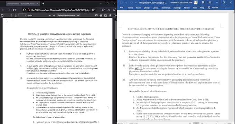The height and width of the screenshot is (124, 235).
Task: Print the PDF document
Action: pyautogui.click(x=101, y=15)
